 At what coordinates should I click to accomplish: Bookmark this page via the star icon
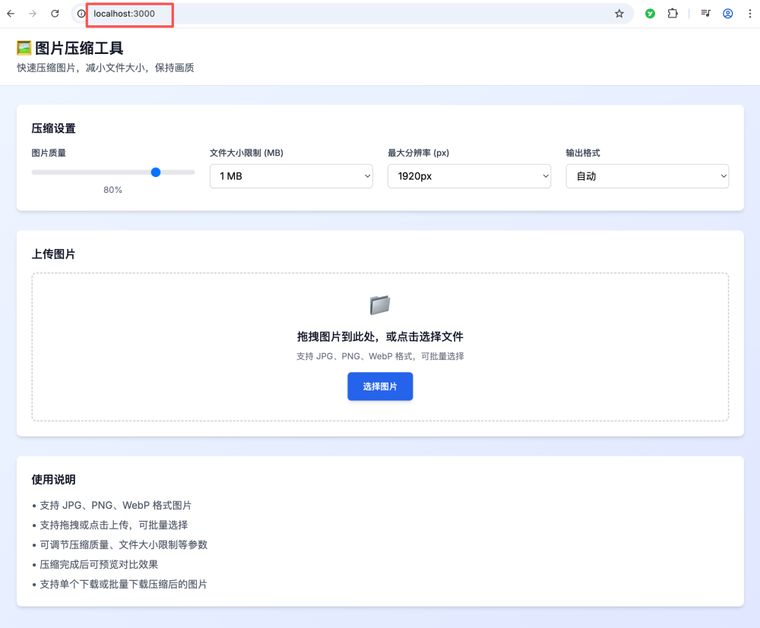click(619, 13)
